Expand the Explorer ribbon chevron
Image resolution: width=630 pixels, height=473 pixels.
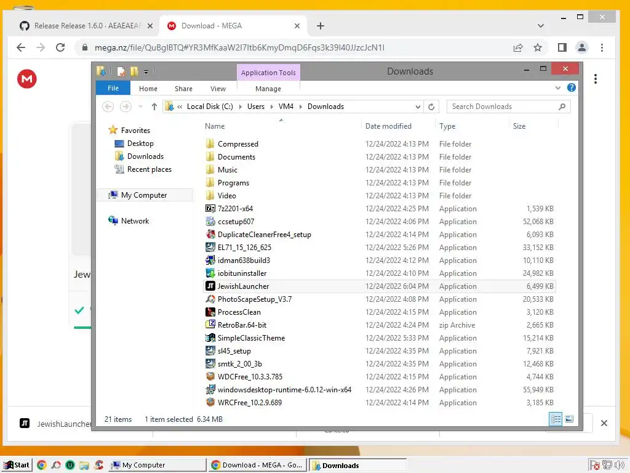click(x=557, y=87)
